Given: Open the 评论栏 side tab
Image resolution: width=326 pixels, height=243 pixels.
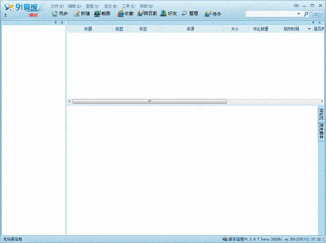Looking at the screenshot, I should (322, 114).
